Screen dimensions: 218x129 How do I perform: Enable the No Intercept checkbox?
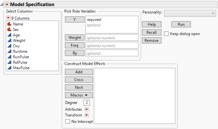pyautogui.click(x=68, y=122)
